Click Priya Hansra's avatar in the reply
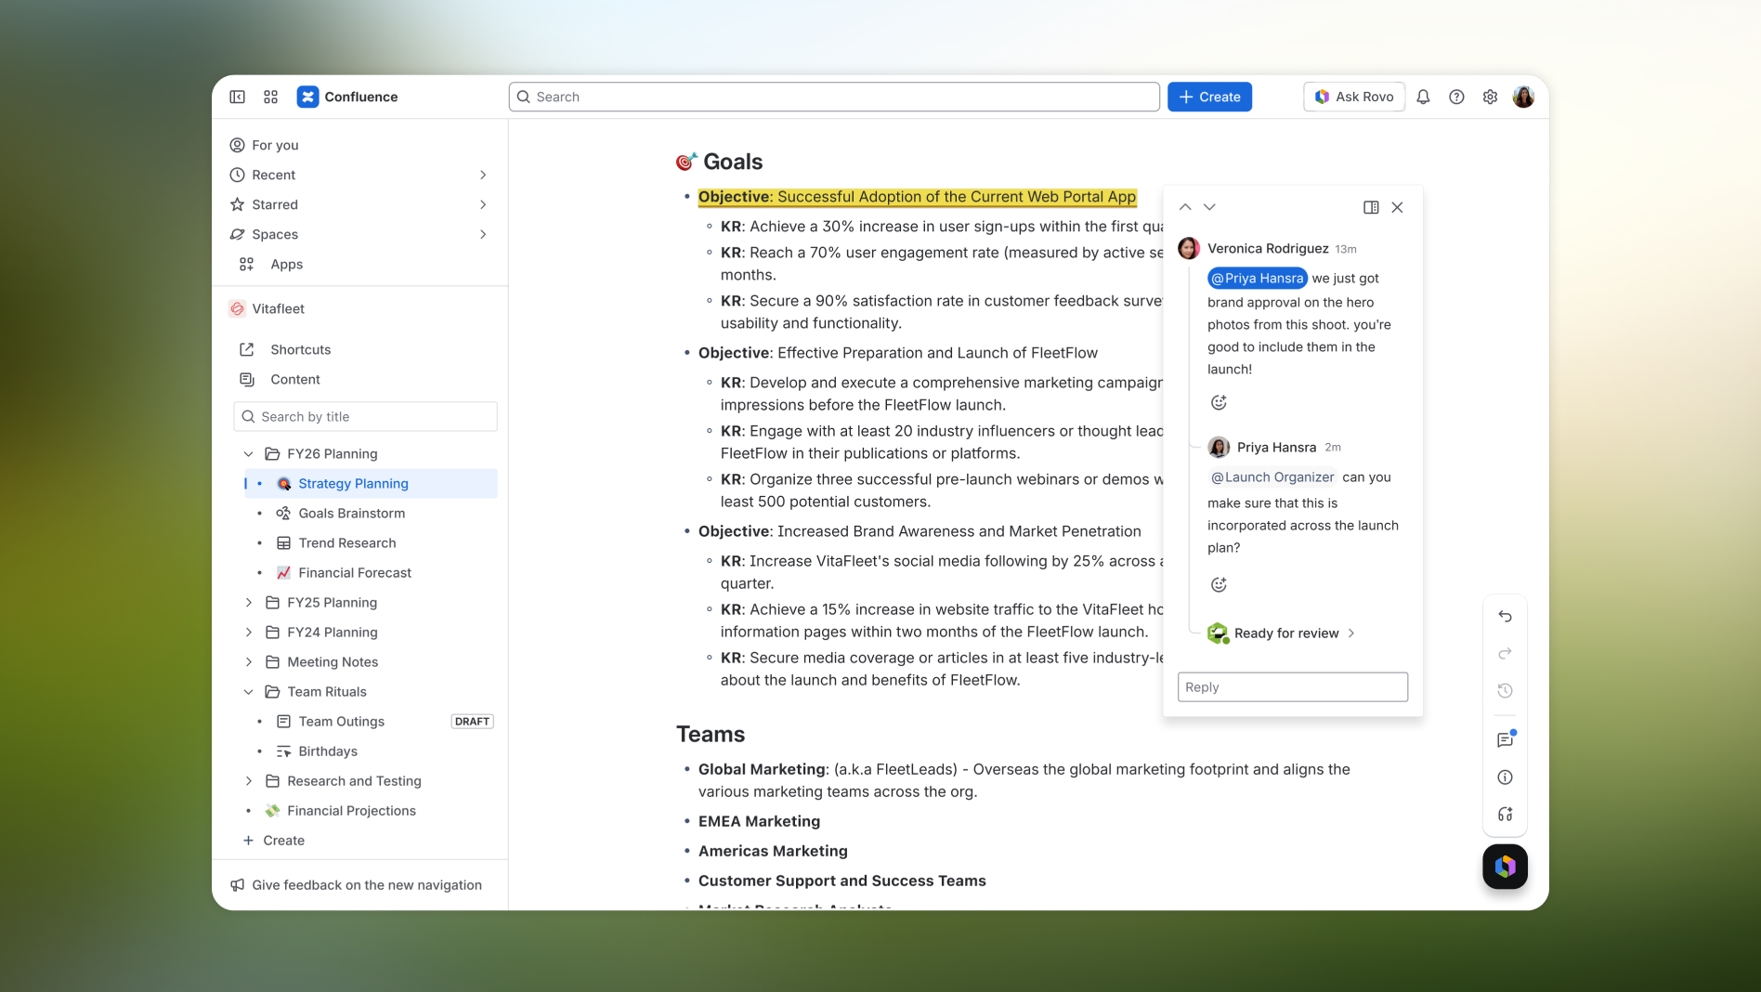The width and height of the screenshot is (1761, 992). click(x=1219, y=447)
